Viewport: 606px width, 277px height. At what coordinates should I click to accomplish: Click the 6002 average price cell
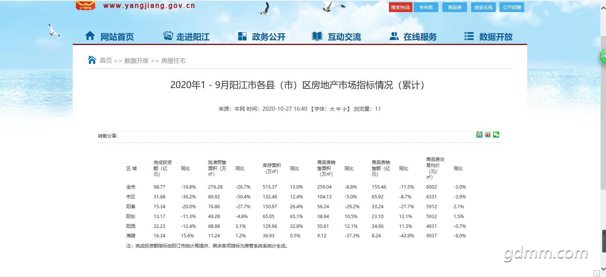[431, 187]
